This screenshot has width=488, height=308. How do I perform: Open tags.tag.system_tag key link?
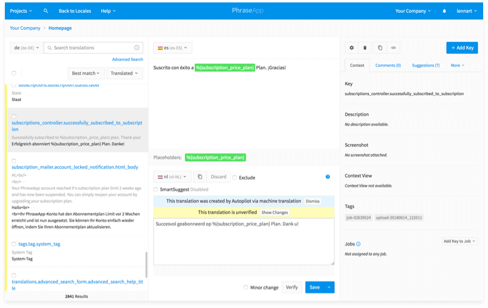pyautogui.click(x=39, y=244)
